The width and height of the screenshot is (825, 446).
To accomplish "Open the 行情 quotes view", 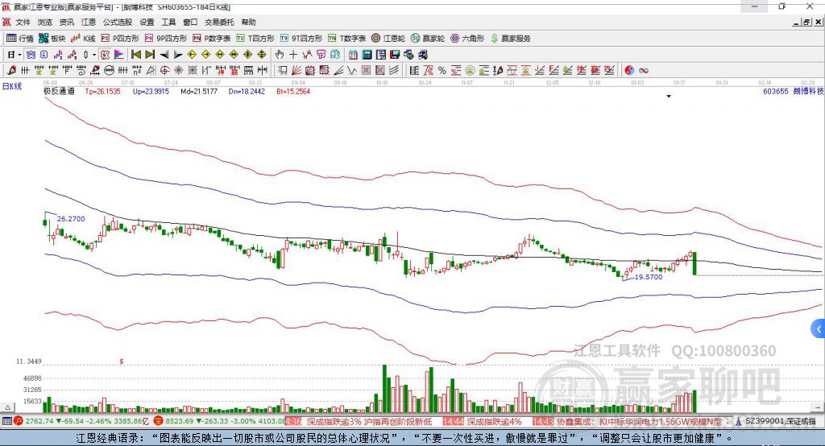I will [19, 39].
